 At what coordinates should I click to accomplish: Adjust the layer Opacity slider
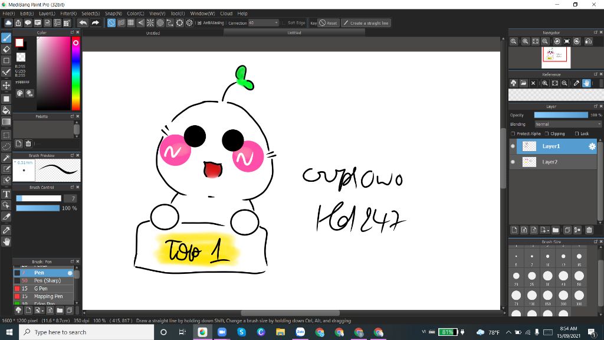(x=561, y=115)
